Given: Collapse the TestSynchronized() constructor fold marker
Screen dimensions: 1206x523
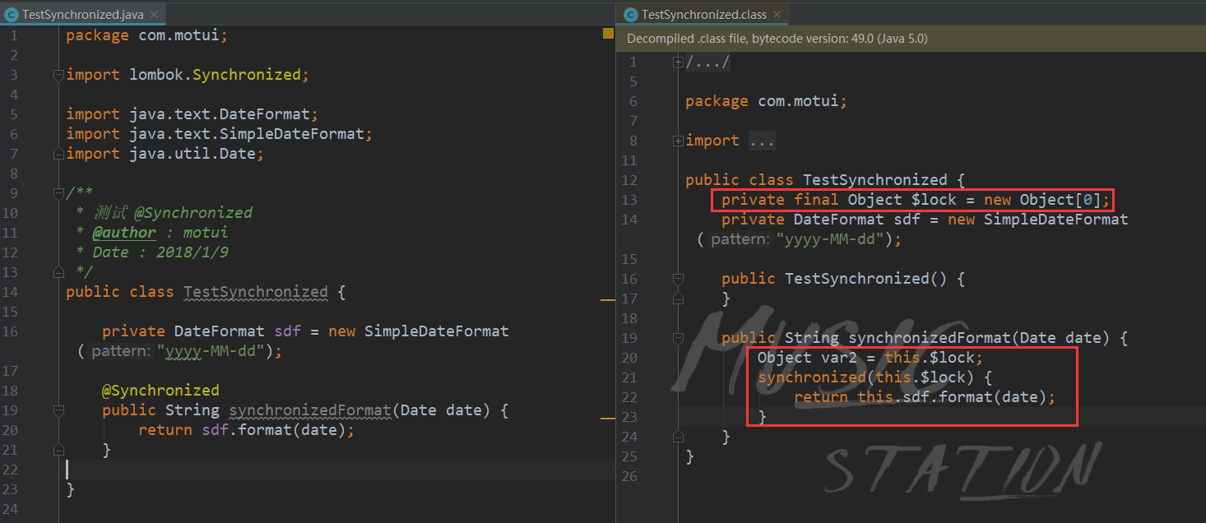Looking at the screenshot, I should 678,279.
